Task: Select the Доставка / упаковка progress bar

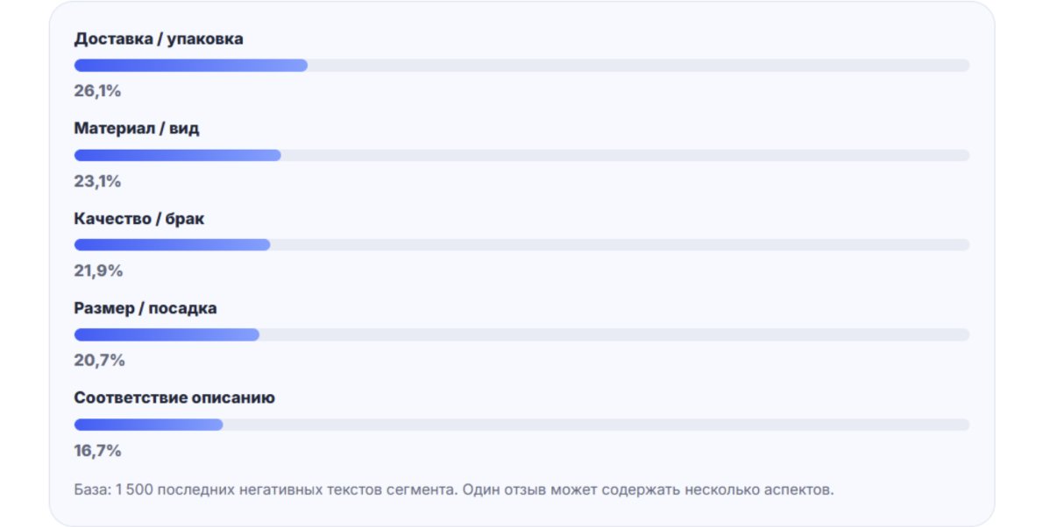Action: coord(521,65)
